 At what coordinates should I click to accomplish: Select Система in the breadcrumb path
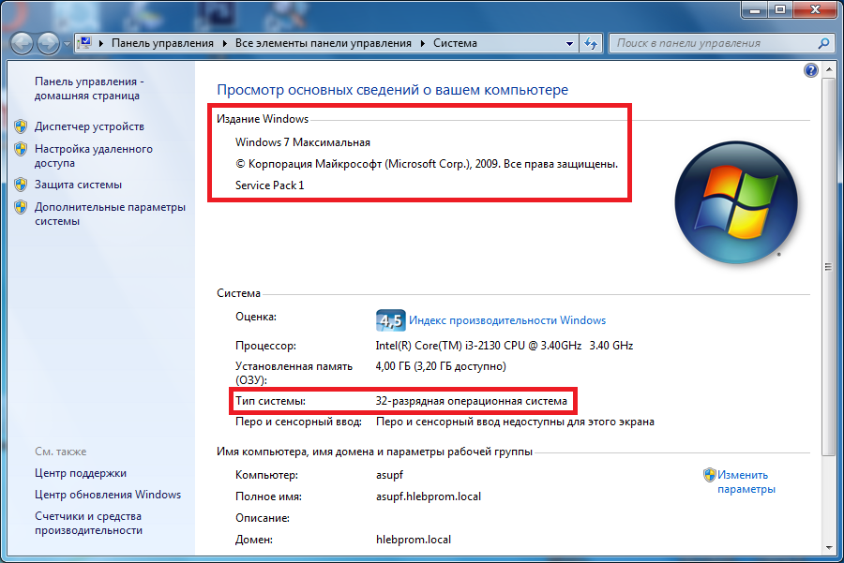pyautogui.click(x=454, y=43)
